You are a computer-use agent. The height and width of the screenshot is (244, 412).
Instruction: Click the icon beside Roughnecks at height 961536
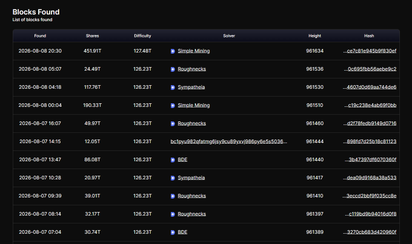(173, 69)
